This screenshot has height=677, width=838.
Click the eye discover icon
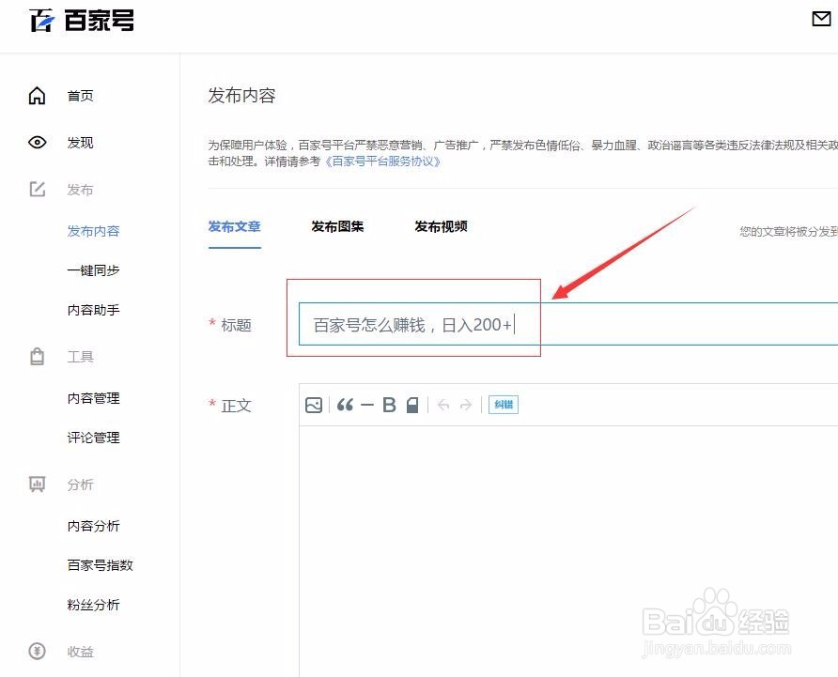point(37,142)
